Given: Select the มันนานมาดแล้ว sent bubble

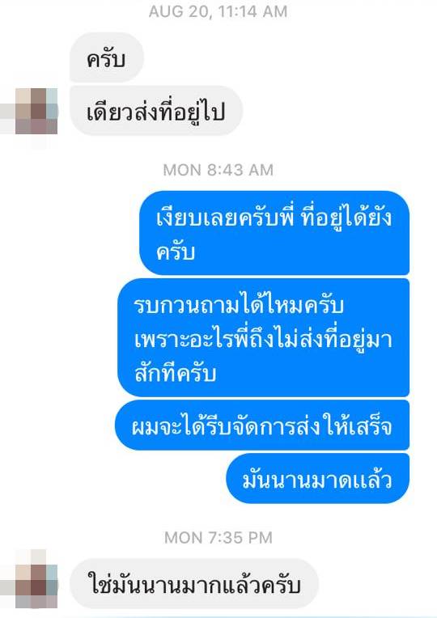Looking at the screenshot, I should [317, 479].
